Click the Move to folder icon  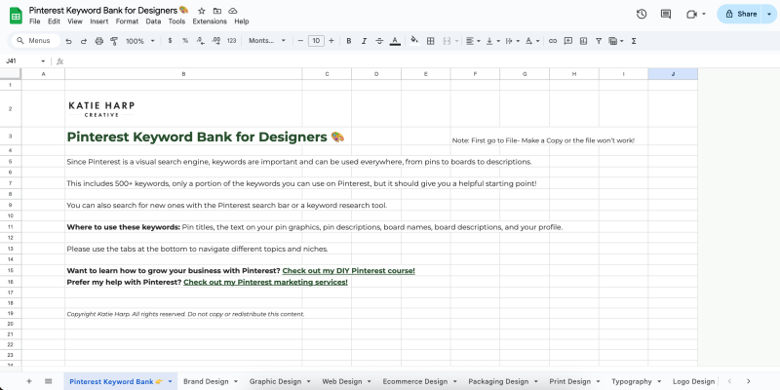217,11
